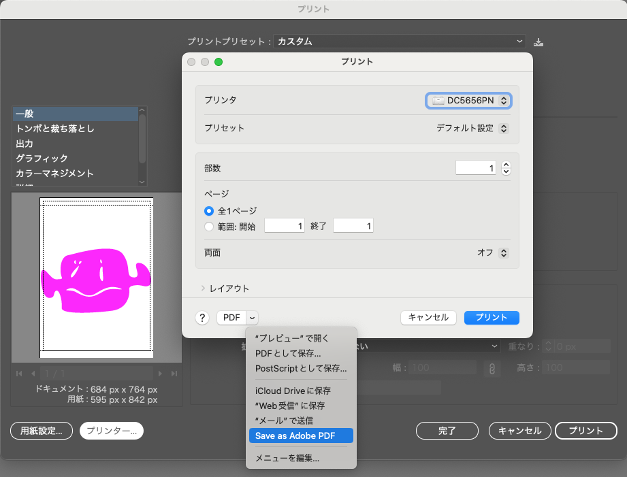627x477 pixels.
Task: Click the next page arrow in preview navigator
Action: click(x=161, y=373)
